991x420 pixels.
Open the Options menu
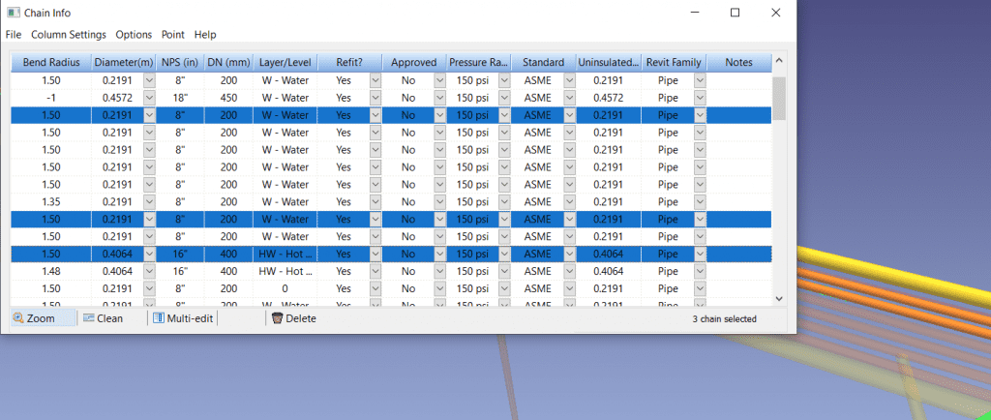[134, 35]
